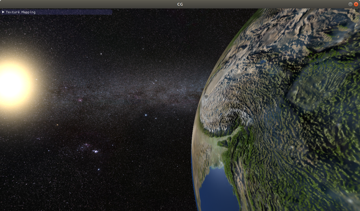The height and width of the screenshot is (211, 360).
Task: Click the small pink nebula near the sun
Action: tap(80, 100)
